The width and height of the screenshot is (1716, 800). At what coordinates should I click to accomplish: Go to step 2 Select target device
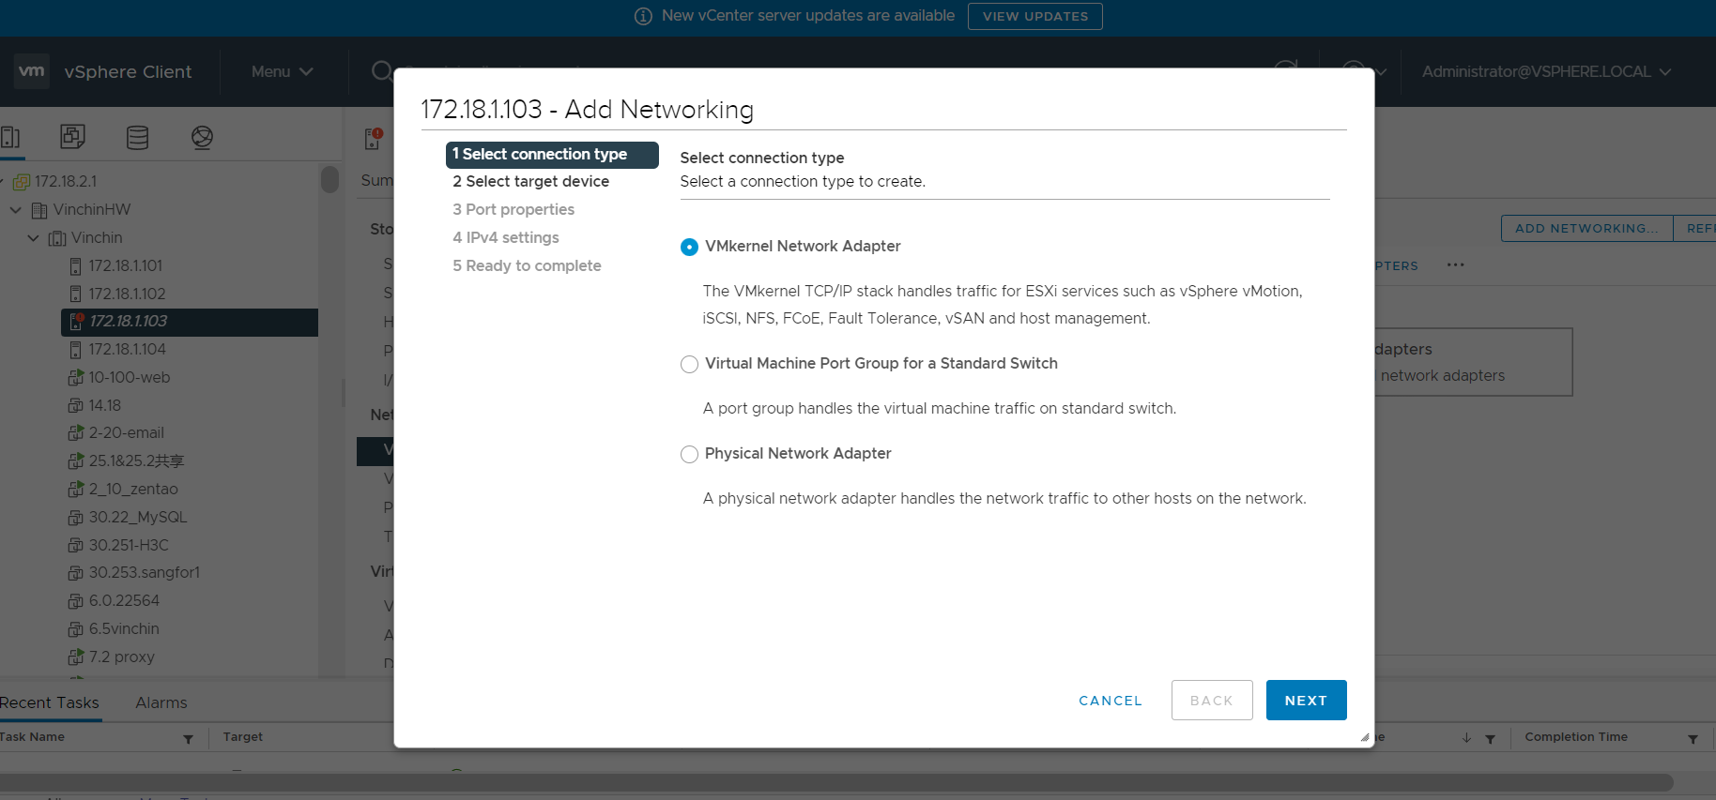point(531,182)
